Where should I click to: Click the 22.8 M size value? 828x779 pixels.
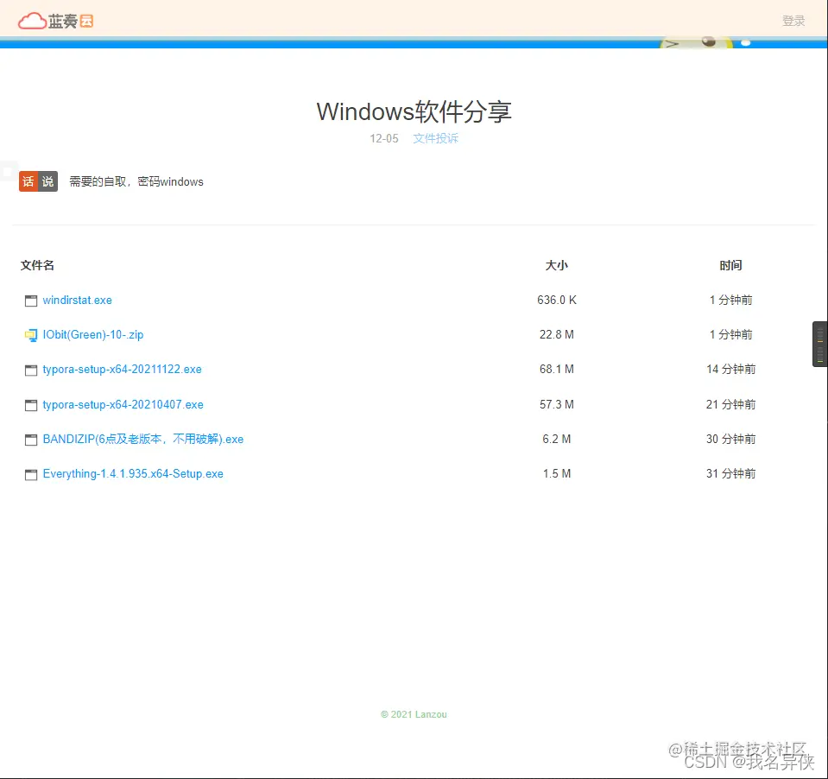tap(557, 334)
